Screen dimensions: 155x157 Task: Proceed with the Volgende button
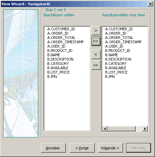110,148
